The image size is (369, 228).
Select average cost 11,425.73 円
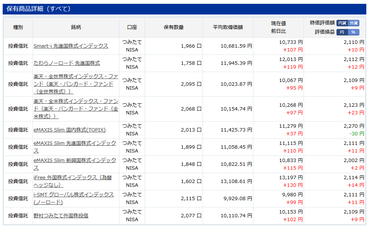click(236, 130)
